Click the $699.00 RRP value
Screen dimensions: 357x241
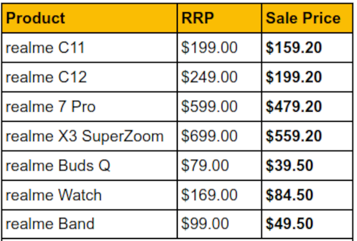tap(209, 136)
